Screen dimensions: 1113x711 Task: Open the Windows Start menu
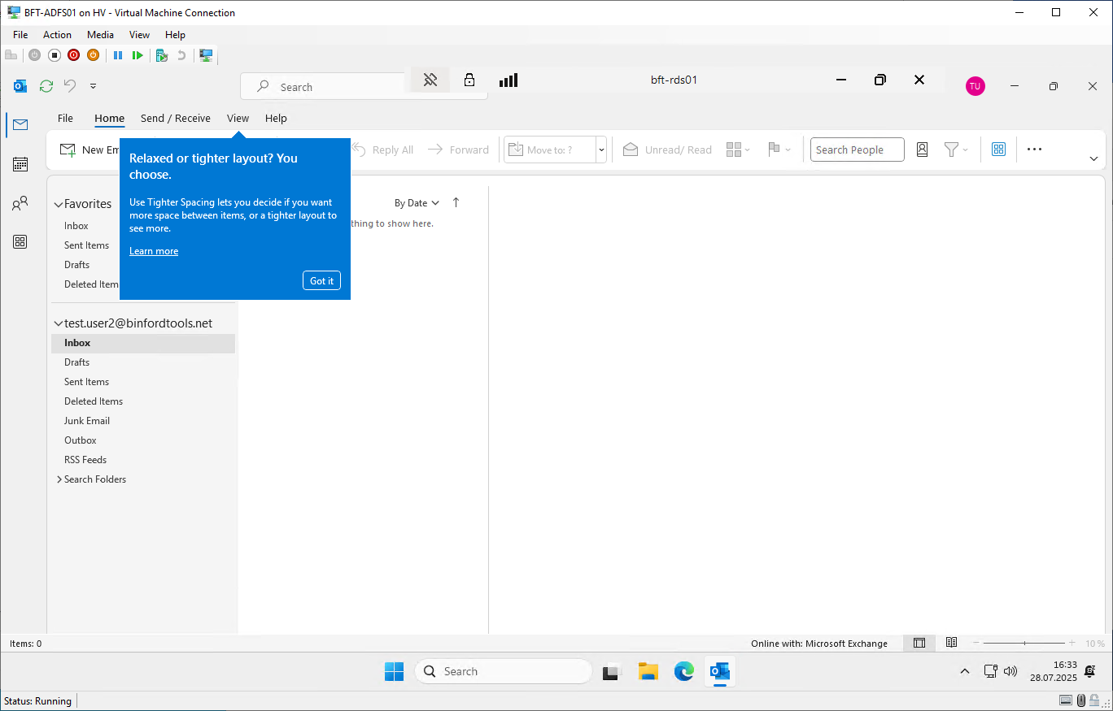(394, 671)
